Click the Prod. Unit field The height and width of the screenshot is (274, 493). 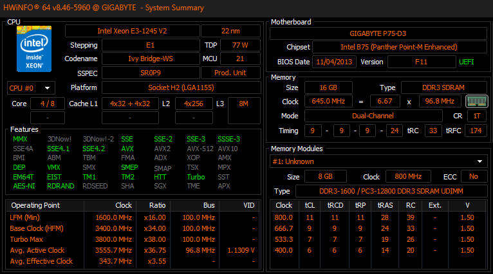(230, 73)
